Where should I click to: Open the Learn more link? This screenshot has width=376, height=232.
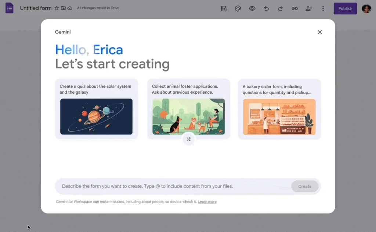[207, 202]
